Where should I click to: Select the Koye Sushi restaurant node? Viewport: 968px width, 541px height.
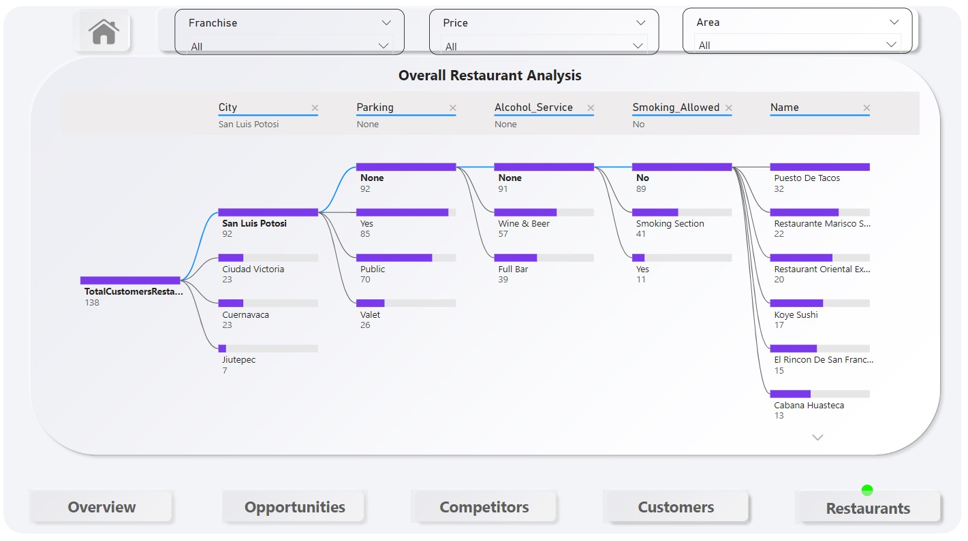(797, 303)
